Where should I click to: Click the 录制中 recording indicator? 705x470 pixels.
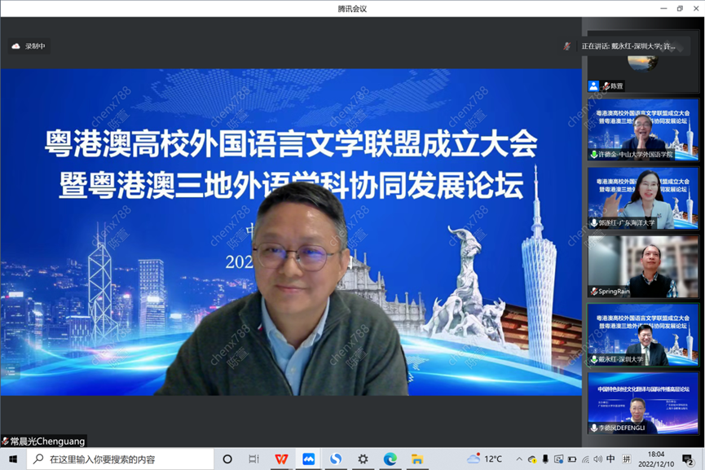[x=29, y=46]
